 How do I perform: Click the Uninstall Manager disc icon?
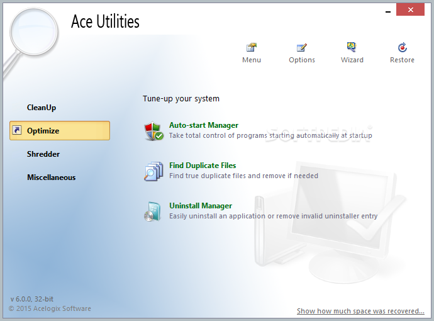(x=153, y=211)
